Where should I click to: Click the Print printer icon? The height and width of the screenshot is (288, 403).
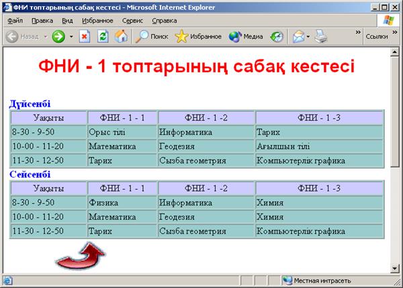(320, 37)
